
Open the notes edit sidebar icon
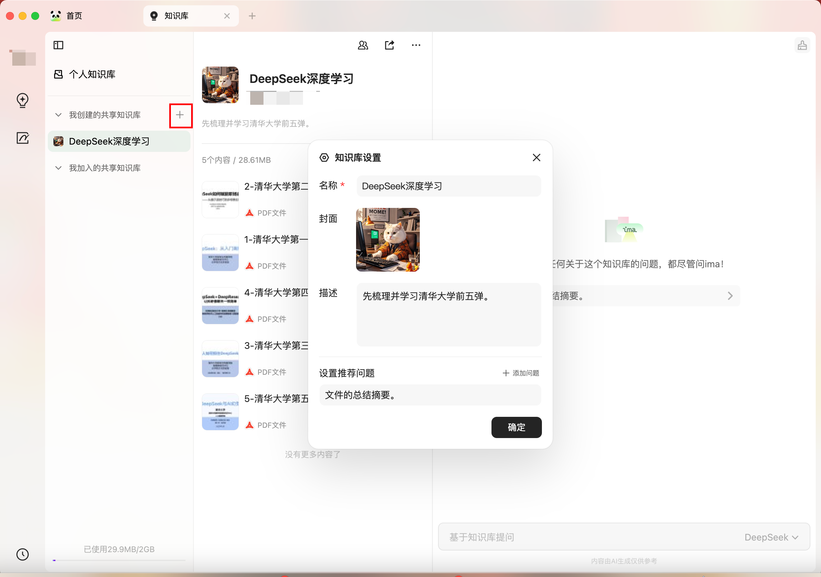23,138
